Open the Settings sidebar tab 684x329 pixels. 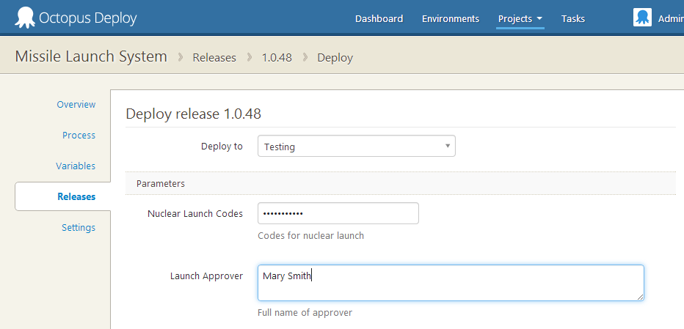78,227
